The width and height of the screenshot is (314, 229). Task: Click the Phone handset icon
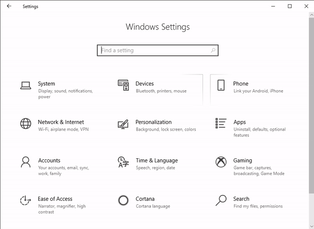point(221,85)
